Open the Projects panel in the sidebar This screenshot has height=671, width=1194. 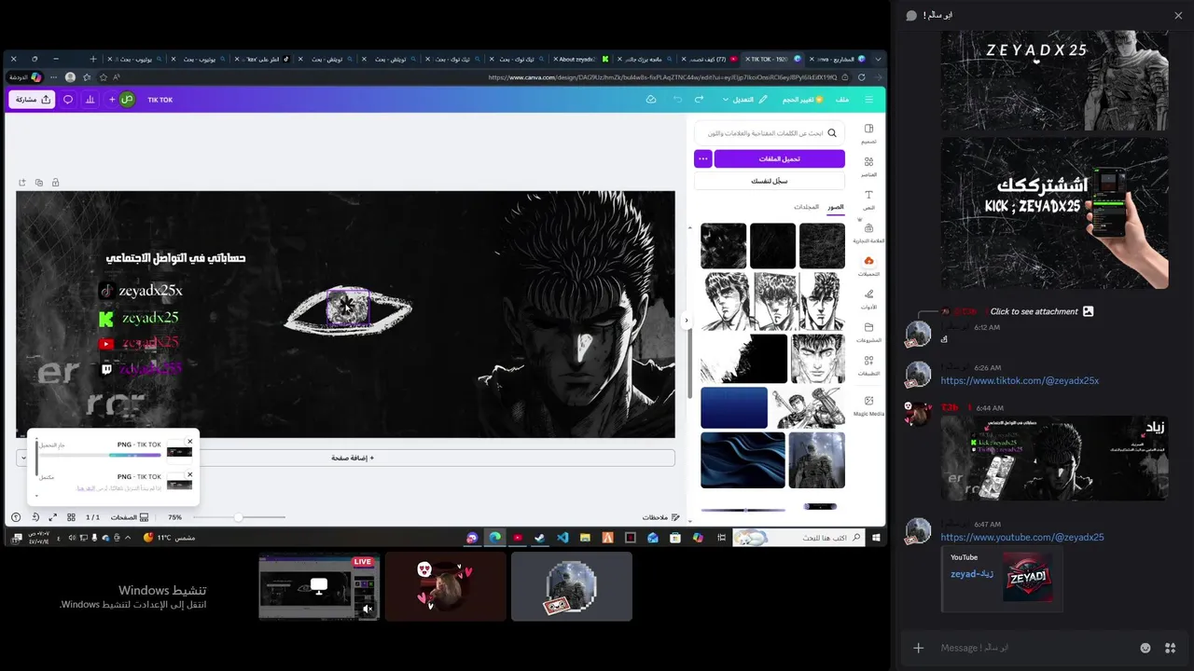[868, 333]
